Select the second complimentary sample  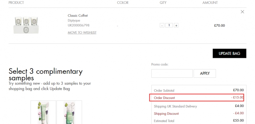[x=69, y=113]
